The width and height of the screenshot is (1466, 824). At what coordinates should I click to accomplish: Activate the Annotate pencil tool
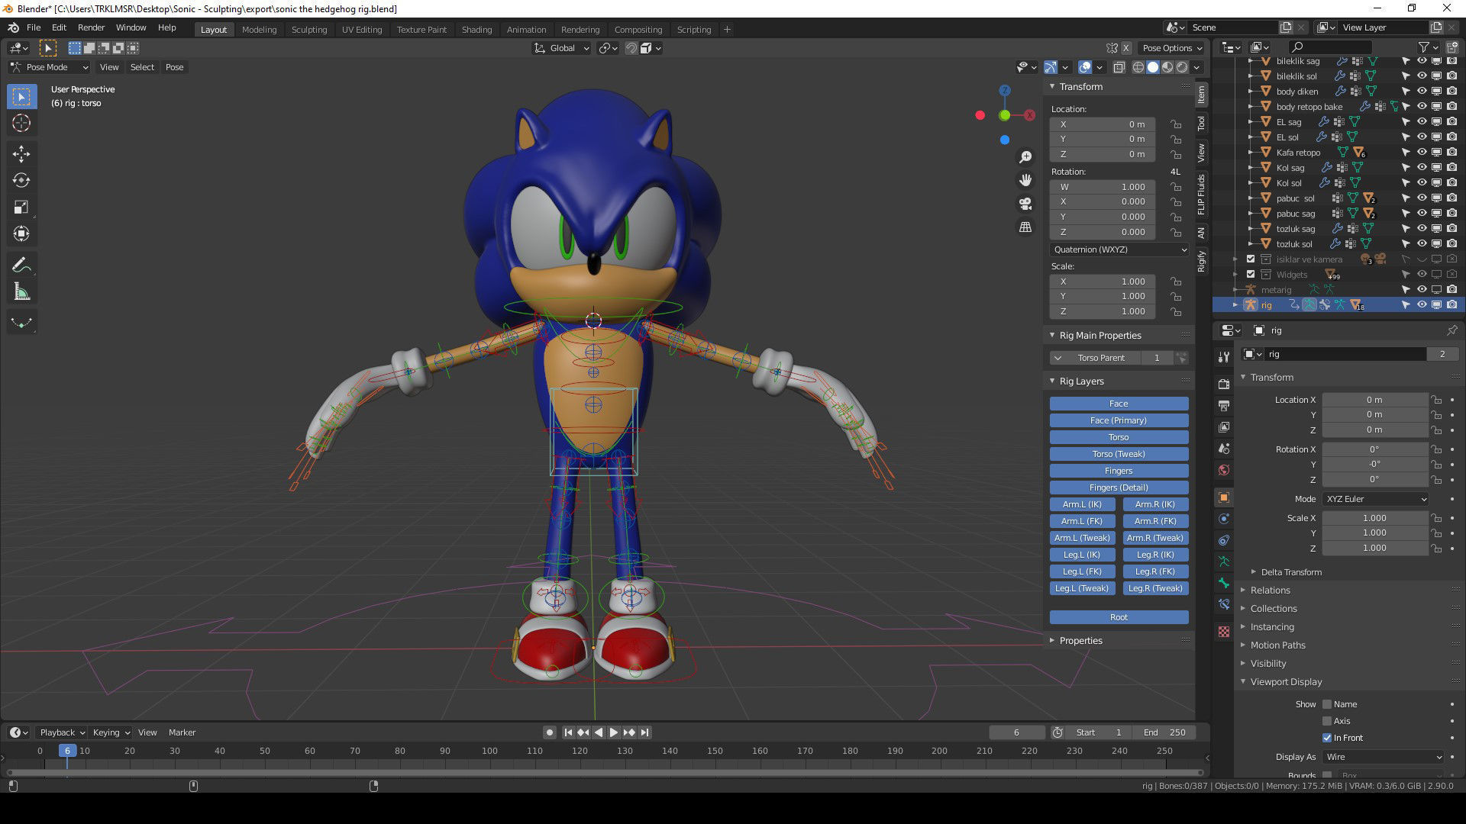pos(21,265)
